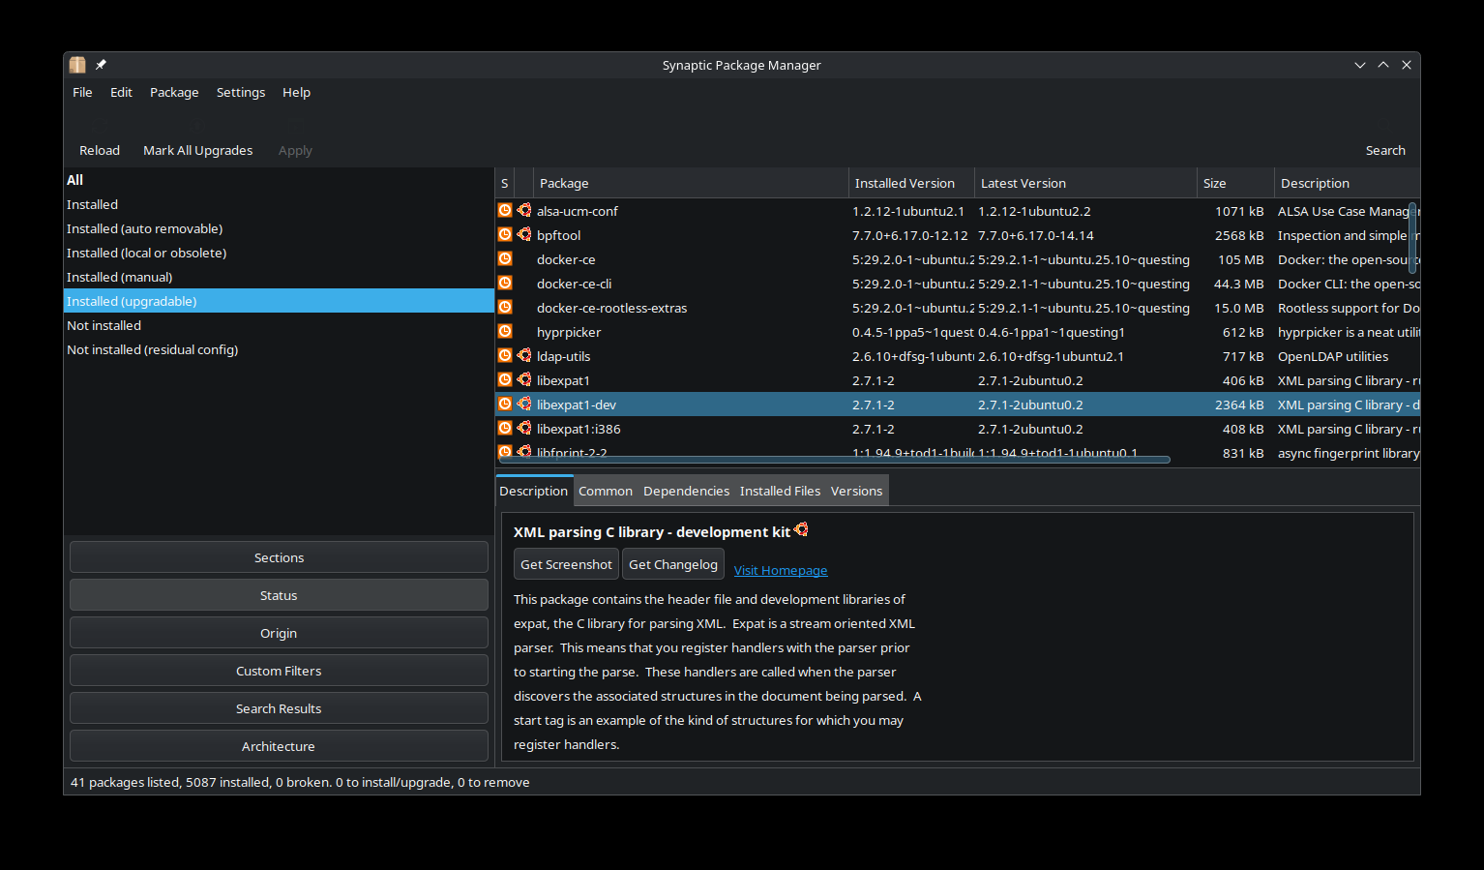The height and width of the screenshot is (870, 1484).
Task: Open the Settings menu
Action: click(241, 93)
